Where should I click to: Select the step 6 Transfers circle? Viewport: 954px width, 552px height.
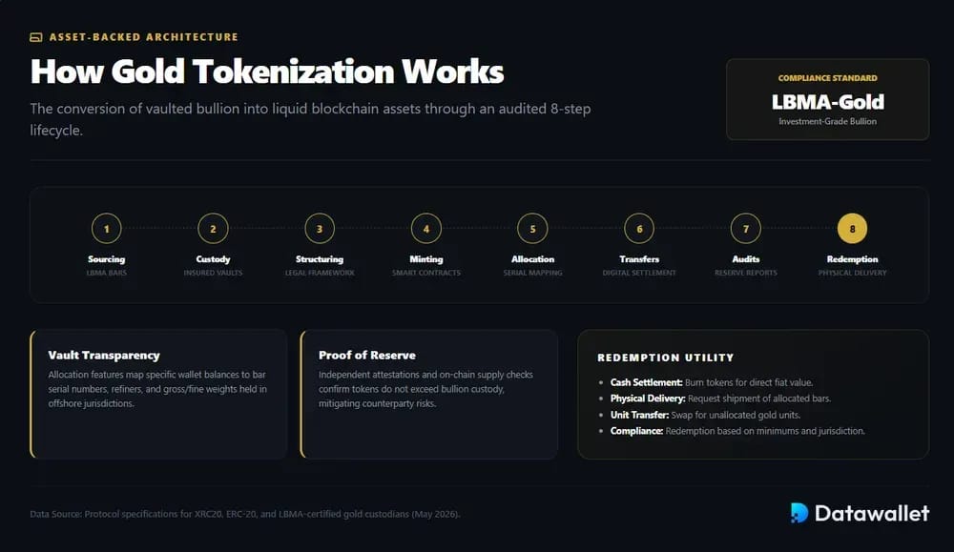coord(639,229)
